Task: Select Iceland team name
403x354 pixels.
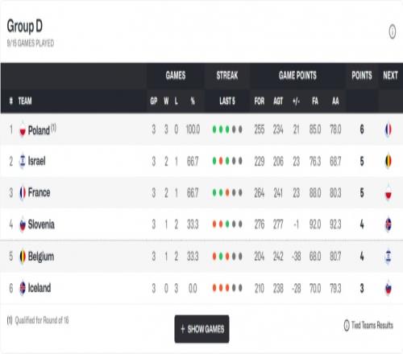Action: (x=39, y=288)
